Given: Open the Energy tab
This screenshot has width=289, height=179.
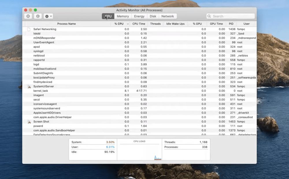Looking at the screenshot, I should tap(139, 16).
